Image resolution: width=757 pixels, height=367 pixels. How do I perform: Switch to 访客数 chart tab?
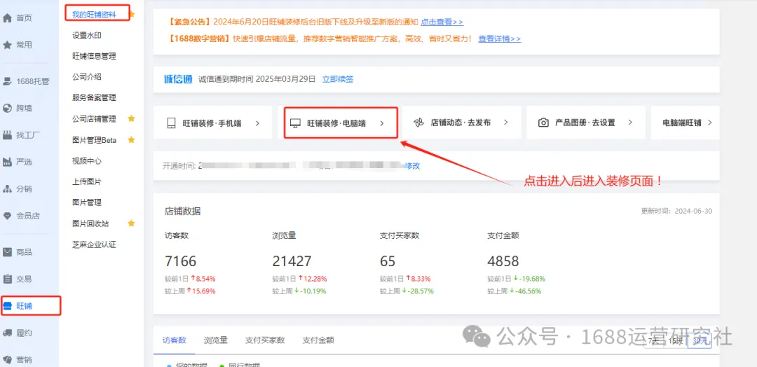point(175,340)
